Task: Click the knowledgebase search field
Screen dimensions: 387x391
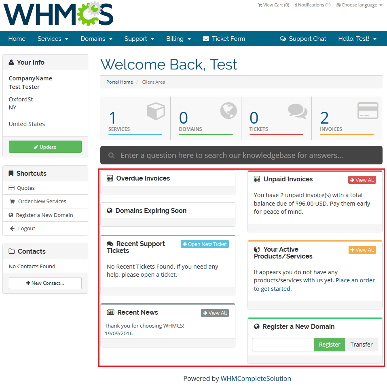Action: pos(241,155)
